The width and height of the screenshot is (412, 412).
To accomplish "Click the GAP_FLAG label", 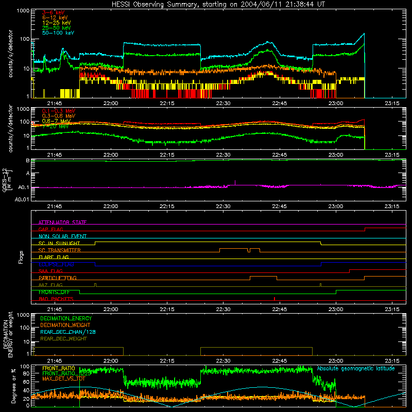I will (50, 229).
